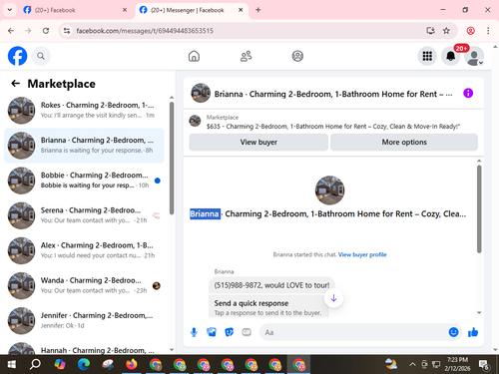Open the Windows notification center icon

[484, 365]
